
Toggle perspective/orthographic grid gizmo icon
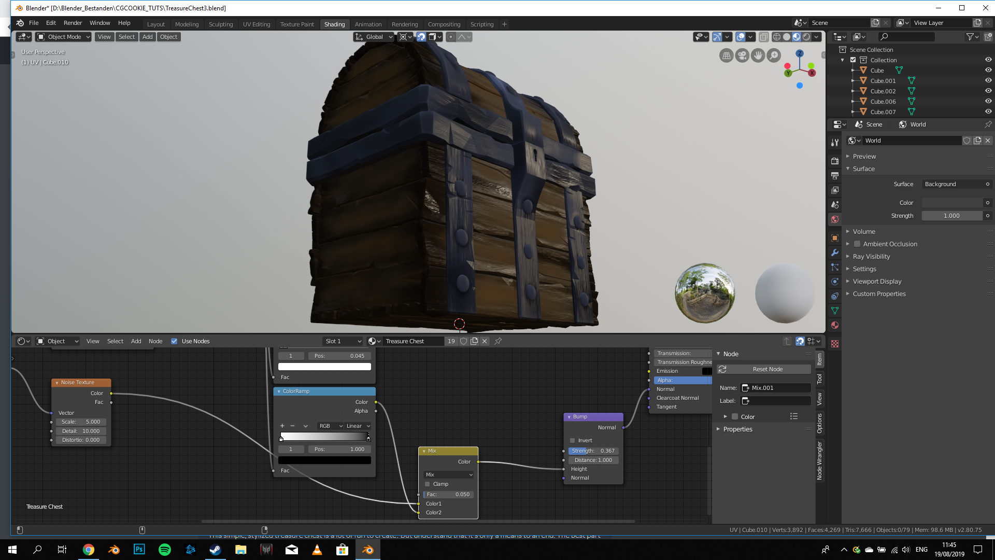[727, 55]
